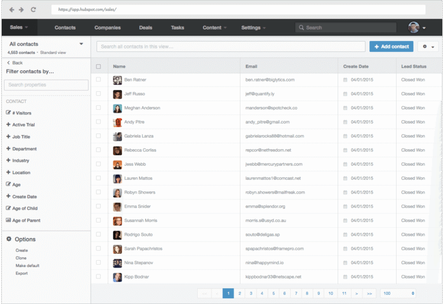The image size is (444, 304).
Task: Expand the Settings dropdown menu
Action: (x=253, y=28)
